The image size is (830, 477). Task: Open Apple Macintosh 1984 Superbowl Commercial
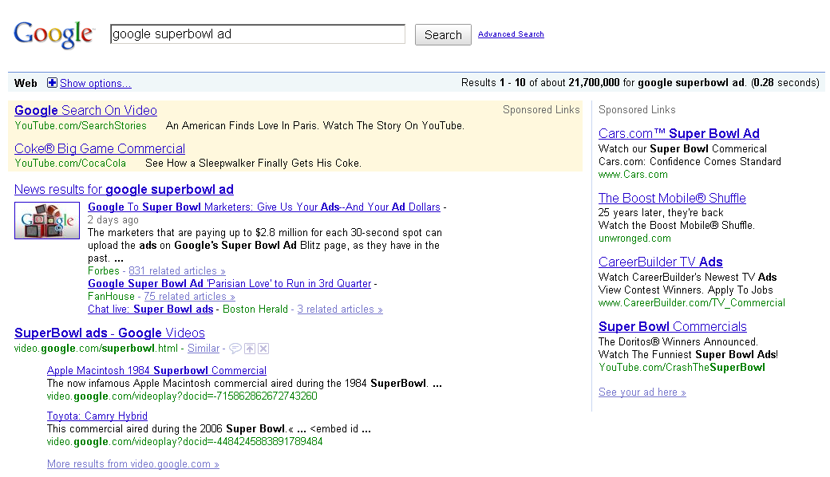156,370
